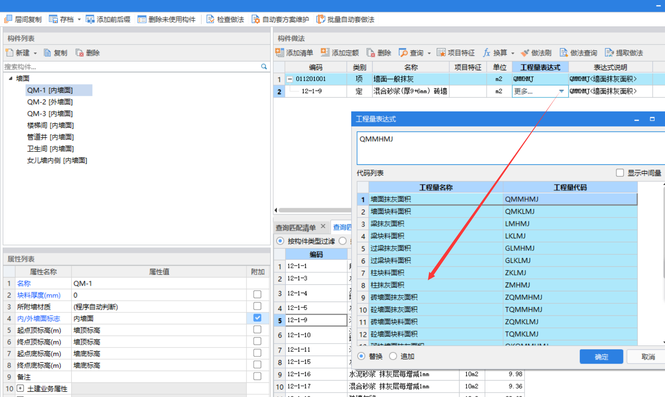The image size is (665, 397).
Task: Toggle 起点底标高(m) 附加 checkbox
Action: click(x=257, y=353)
